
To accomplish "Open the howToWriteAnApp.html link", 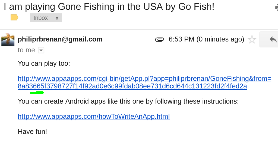I will pos(94,116).
